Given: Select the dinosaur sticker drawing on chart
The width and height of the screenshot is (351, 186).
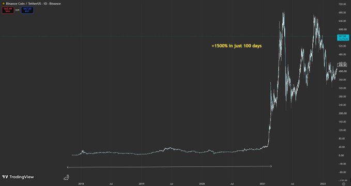Looking at the screenshot, I should tap(66, 178).
